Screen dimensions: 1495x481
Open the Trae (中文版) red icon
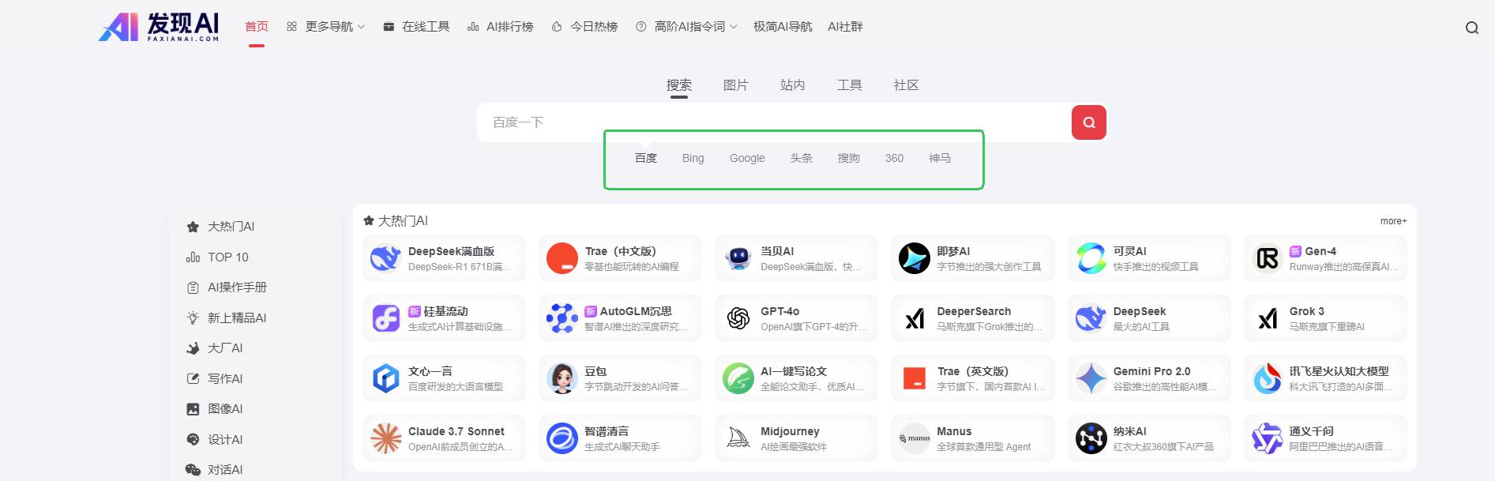562,258
